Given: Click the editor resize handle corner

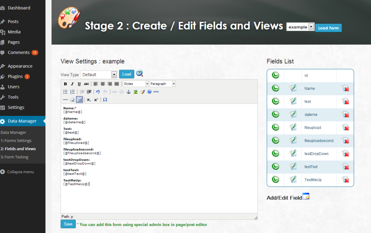Looking at the screenshot, I should pos(256,218).
